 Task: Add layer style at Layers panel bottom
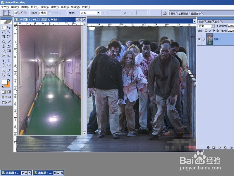pos(208,148)
